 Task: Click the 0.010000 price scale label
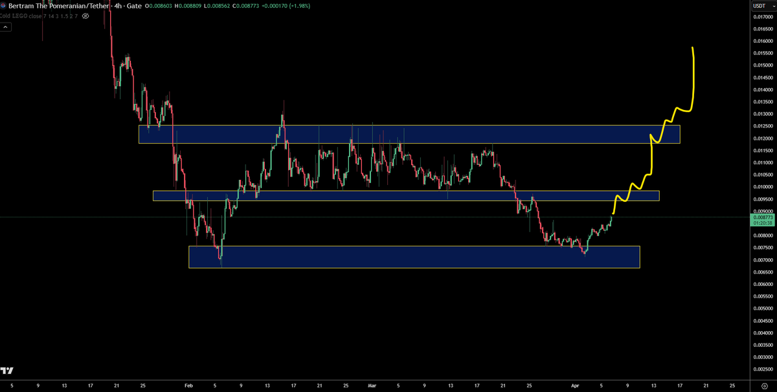click(762, 187)
